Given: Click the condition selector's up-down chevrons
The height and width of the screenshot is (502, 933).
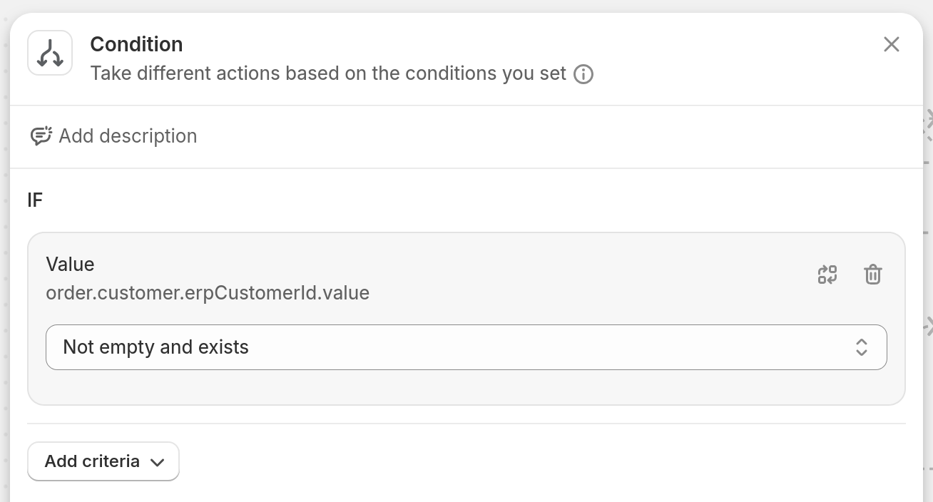Looking at the screenshot, I should click(862, 347).
